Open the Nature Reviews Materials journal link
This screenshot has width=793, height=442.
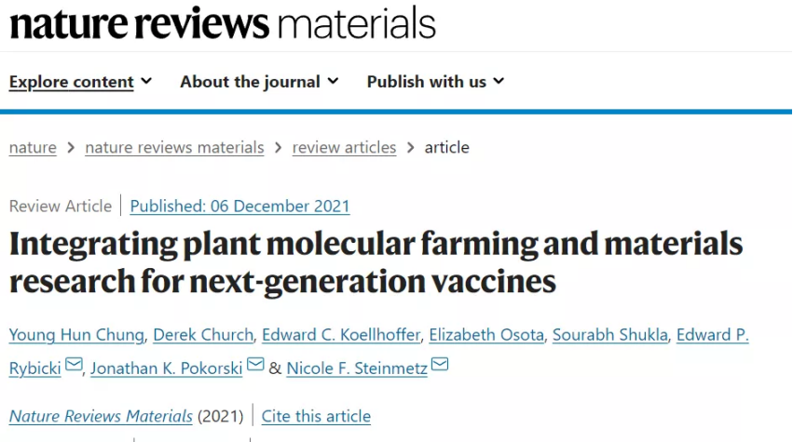click(x=102, y=416)
